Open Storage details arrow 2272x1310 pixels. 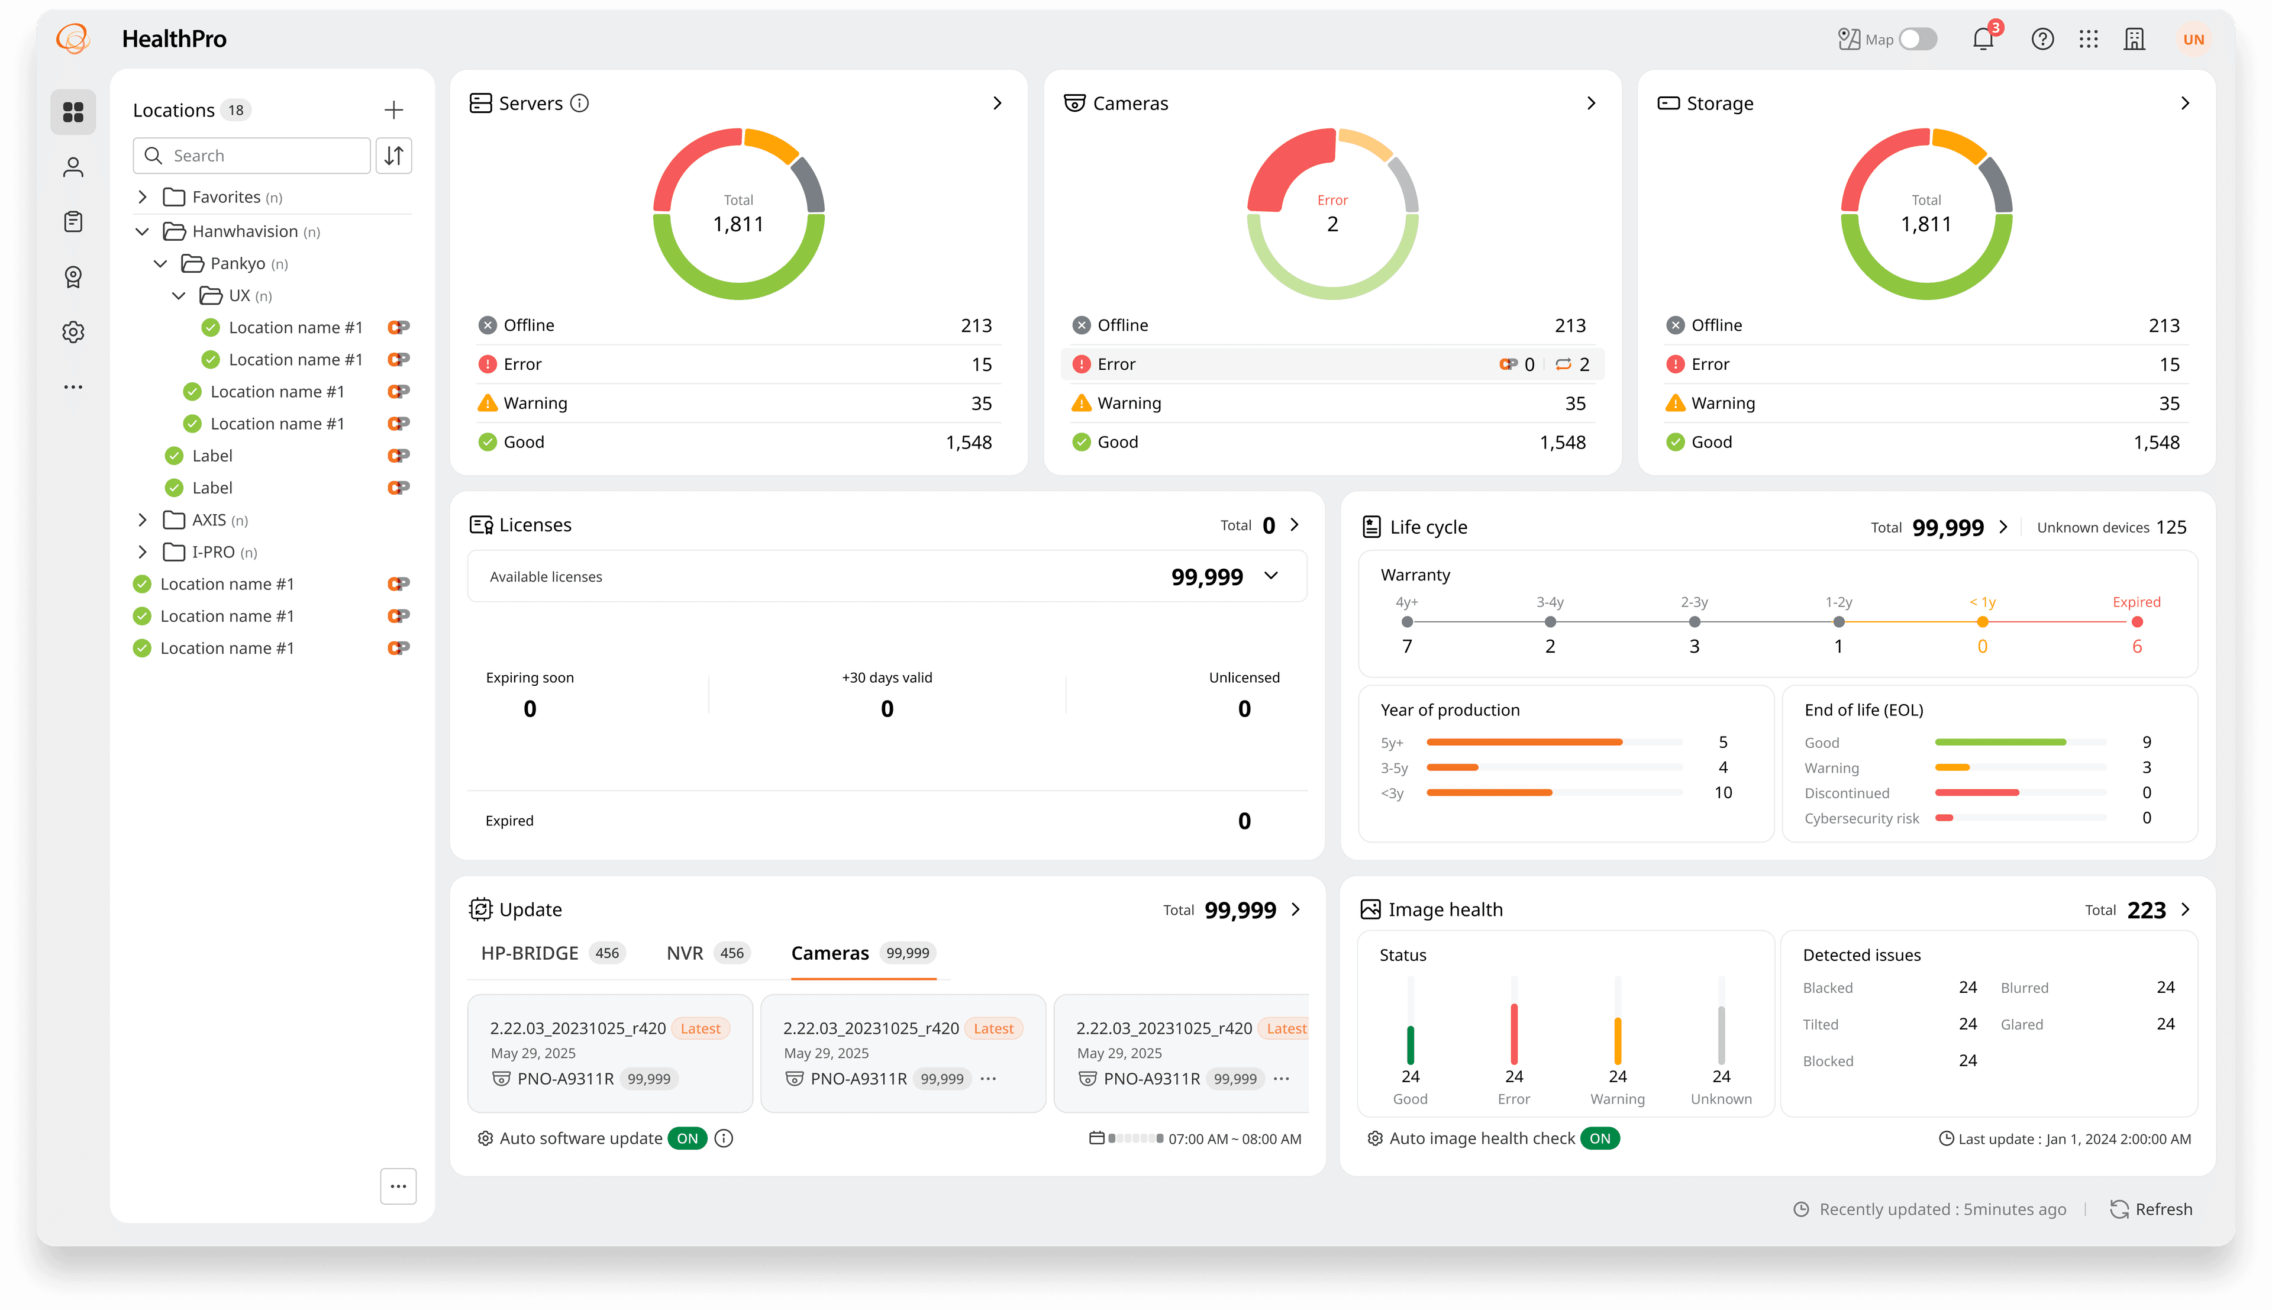(x=2185, y=102)
